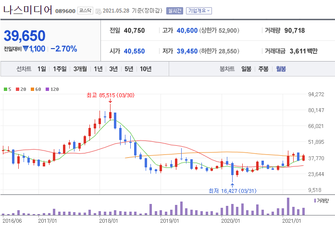Click the -2.70% change percentage
Image resolution: width=335 pixels, height=228 pixels.
64,49
